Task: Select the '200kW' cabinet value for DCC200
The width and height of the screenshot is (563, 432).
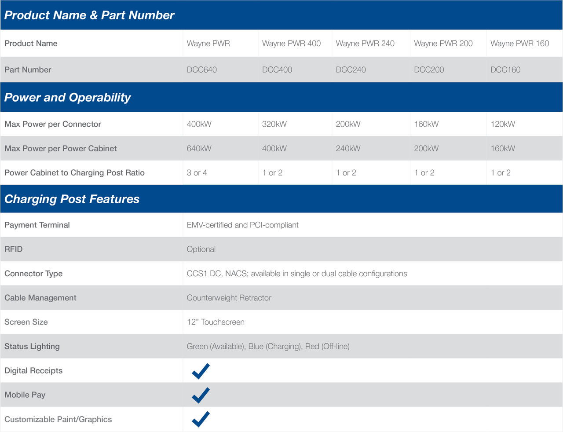Action: pyautogui.click(x=426, y=148)
